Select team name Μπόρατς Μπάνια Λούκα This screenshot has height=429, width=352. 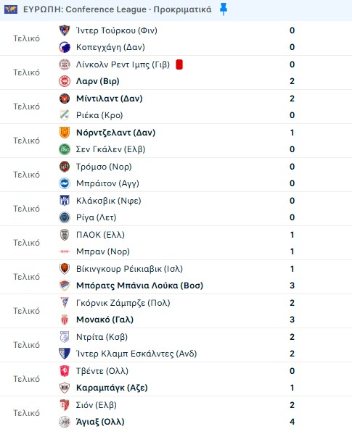tap(139, 286)
